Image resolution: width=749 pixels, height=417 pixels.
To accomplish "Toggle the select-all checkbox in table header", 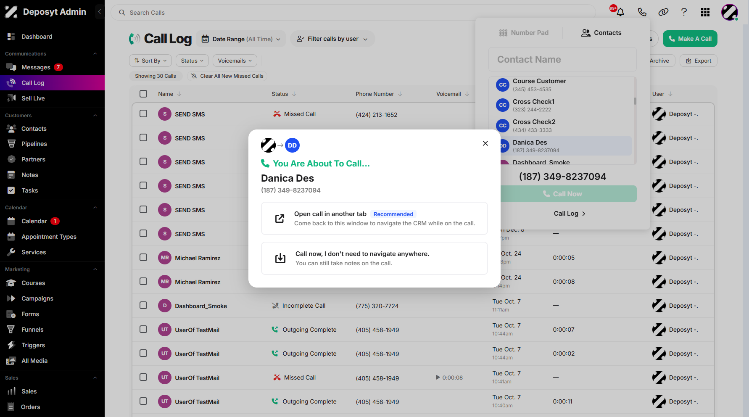I will [143, 94].
